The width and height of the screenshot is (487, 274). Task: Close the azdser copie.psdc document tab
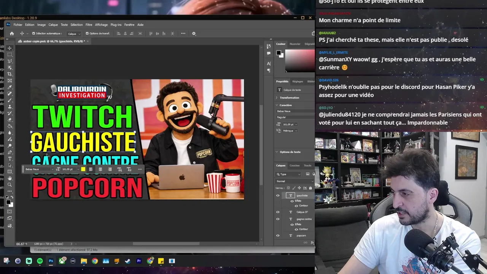(x=88, y=41)
